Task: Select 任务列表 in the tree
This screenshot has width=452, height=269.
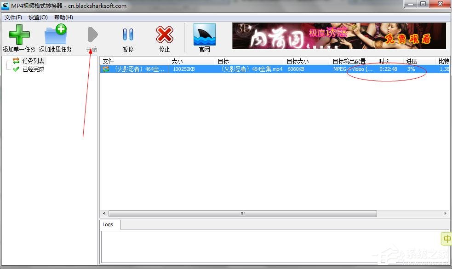Action: point(34,61)
